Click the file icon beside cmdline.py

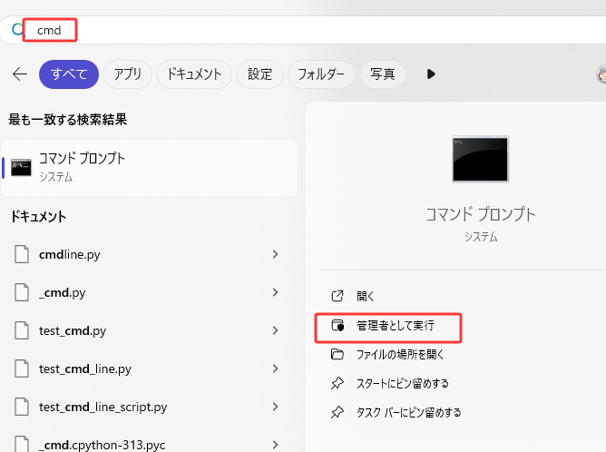pos(22,254)
